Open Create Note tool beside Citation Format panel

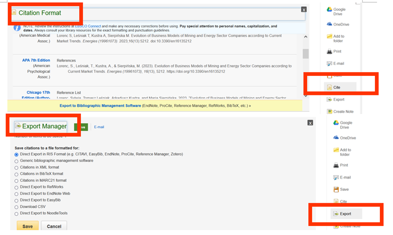pyautogui.click(x=340, y=111)
